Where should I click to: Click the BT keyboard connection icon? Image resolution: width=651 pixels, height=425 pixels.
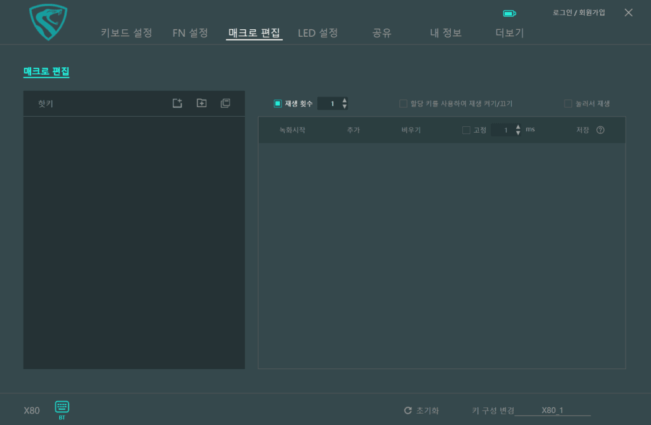click(62, 408)
